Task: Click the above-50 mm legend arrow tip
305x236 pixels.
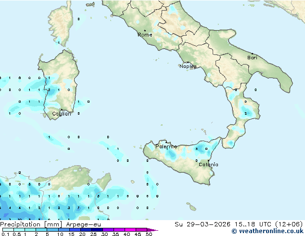Action: click(x=152, y=230)
